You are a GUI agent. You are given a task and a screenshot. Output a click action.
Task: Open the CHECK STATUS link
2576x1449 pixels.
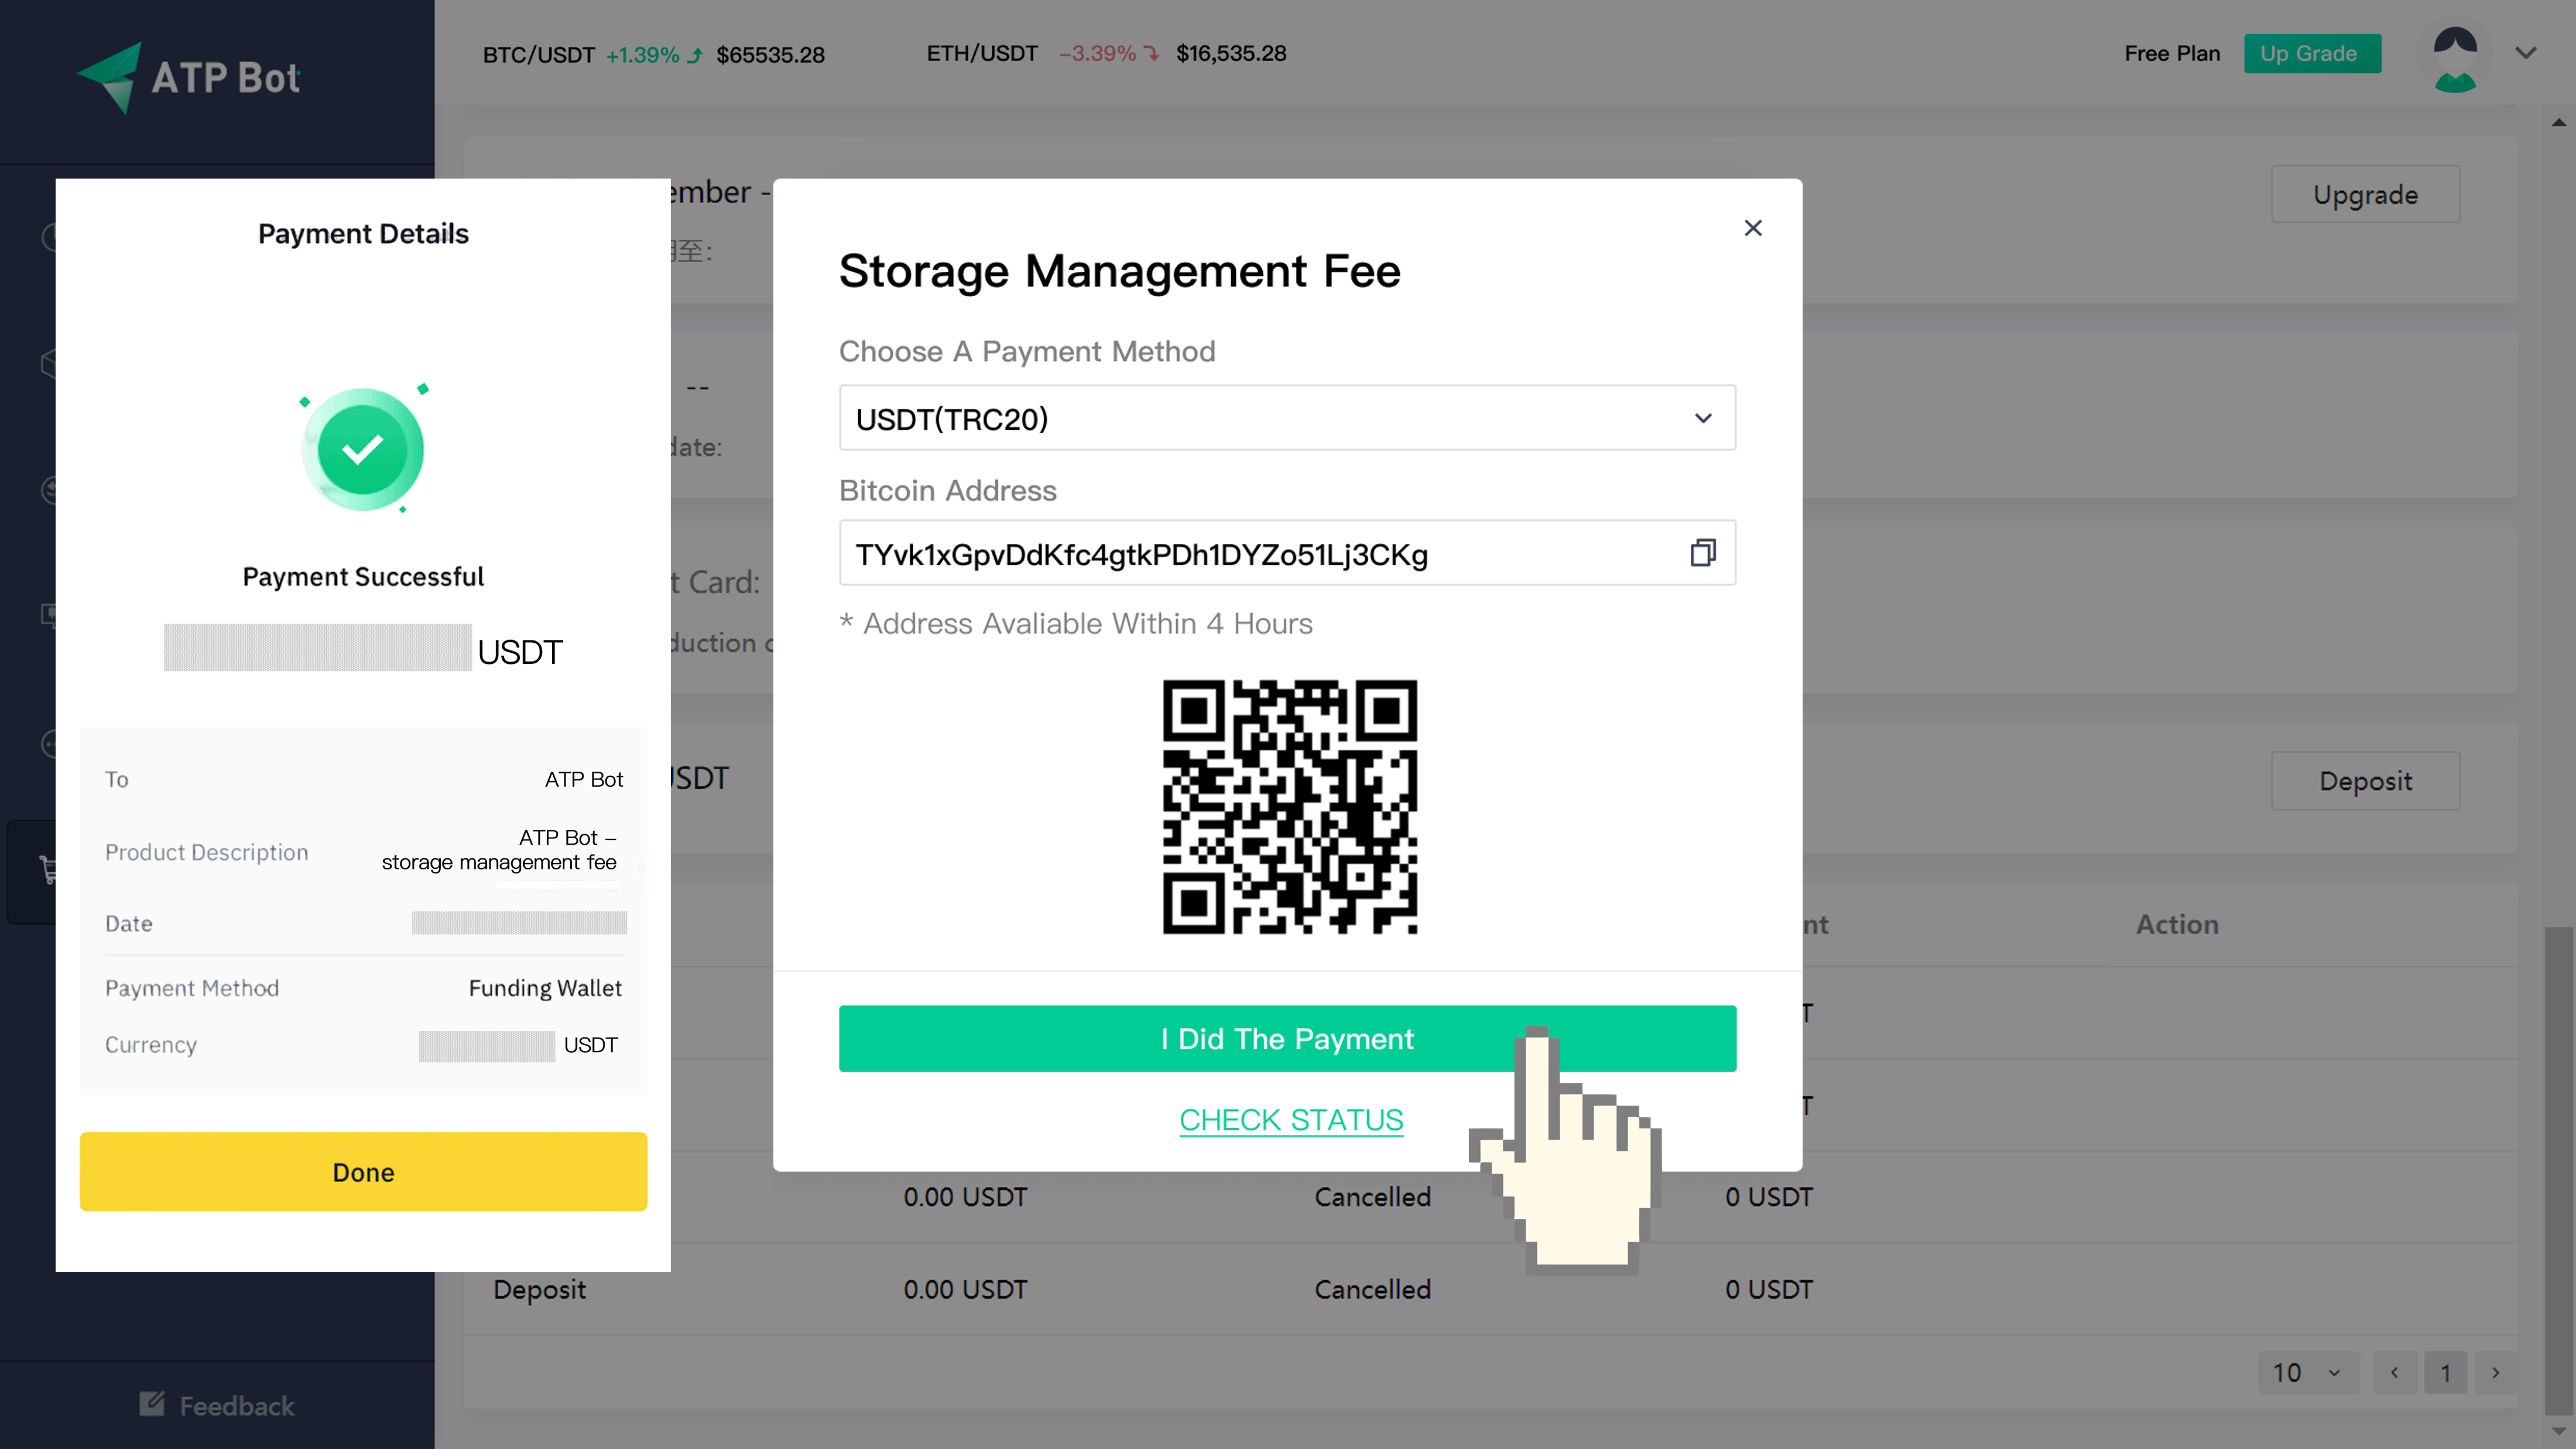1291,1120
